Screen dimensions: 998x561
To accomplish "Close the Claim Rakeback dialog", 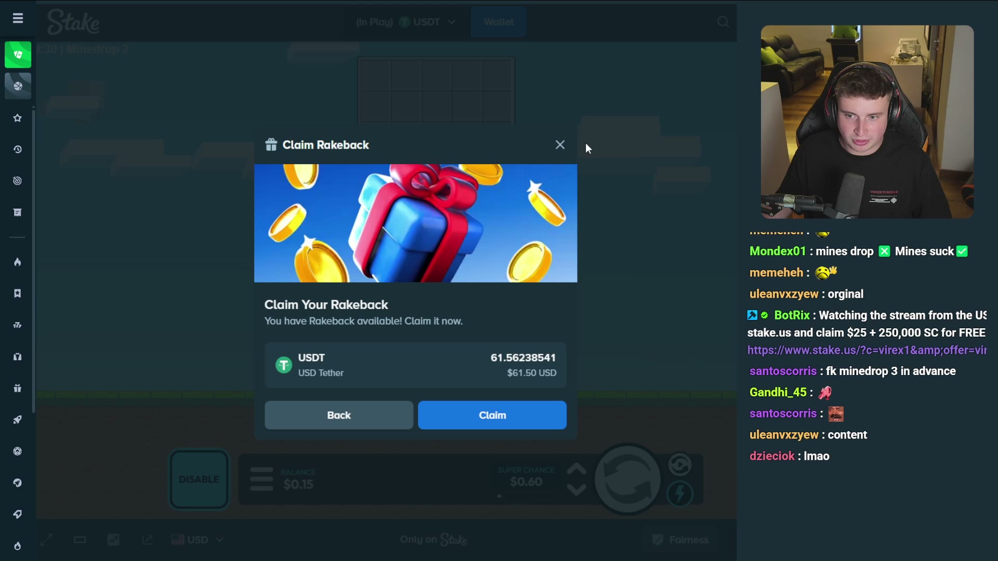I will pos(560,145).
